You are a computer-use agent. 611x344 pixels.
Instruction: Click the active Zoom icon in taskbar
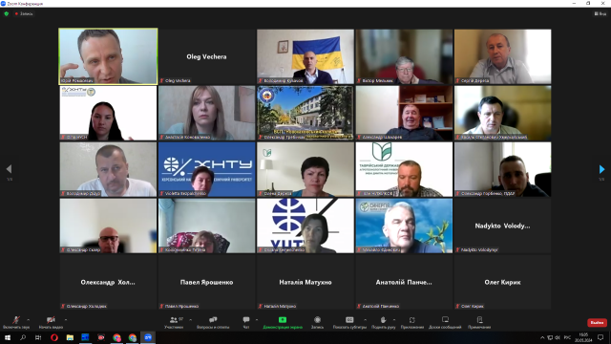pyautogui.click(x=148, y=337)
